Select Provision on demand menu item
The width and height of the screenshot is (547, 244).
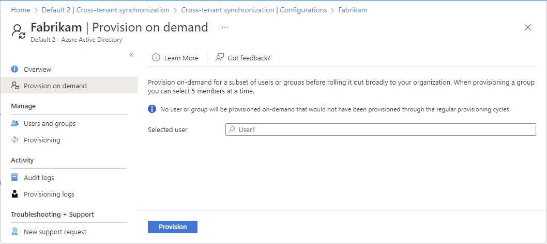click(69, 86)
